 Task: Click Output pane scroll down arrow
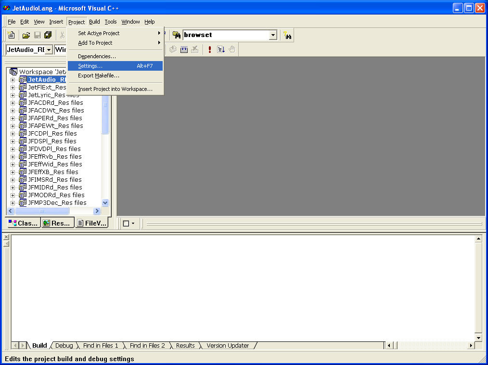[x=479, y=338]
